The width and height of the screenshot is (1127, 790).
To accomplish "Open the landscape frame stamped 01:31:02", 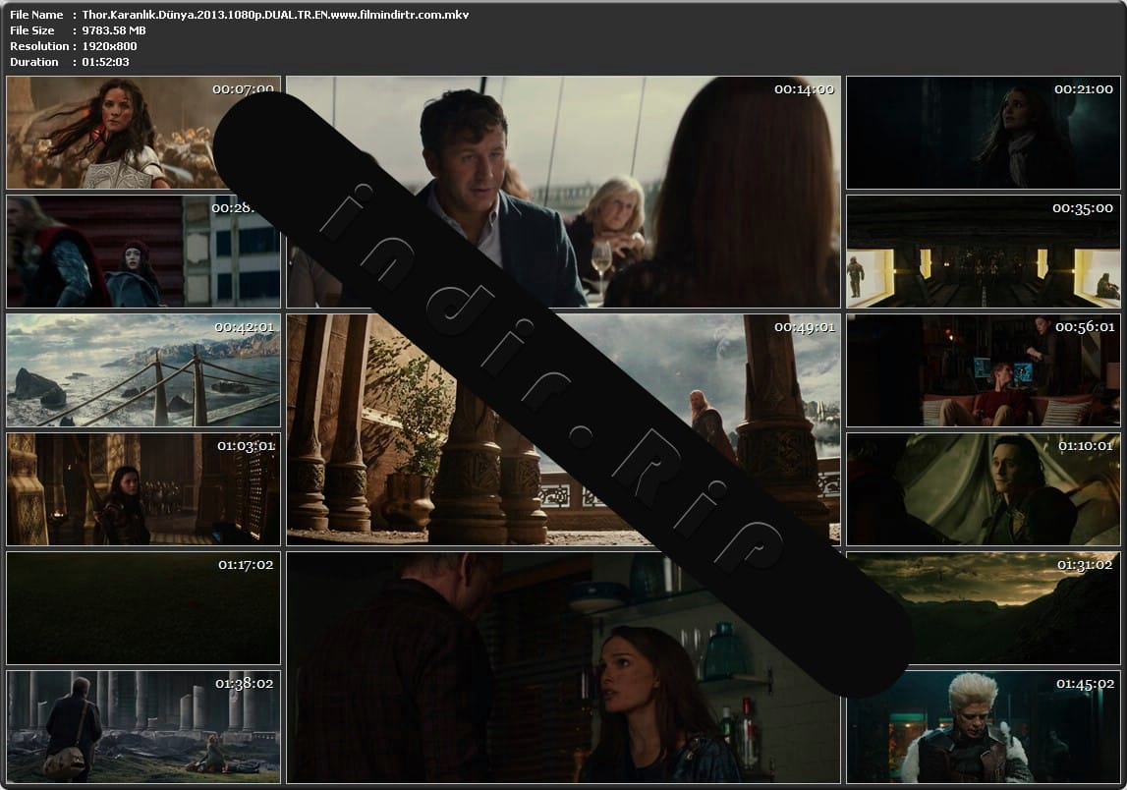I will [x=984, y=608].
